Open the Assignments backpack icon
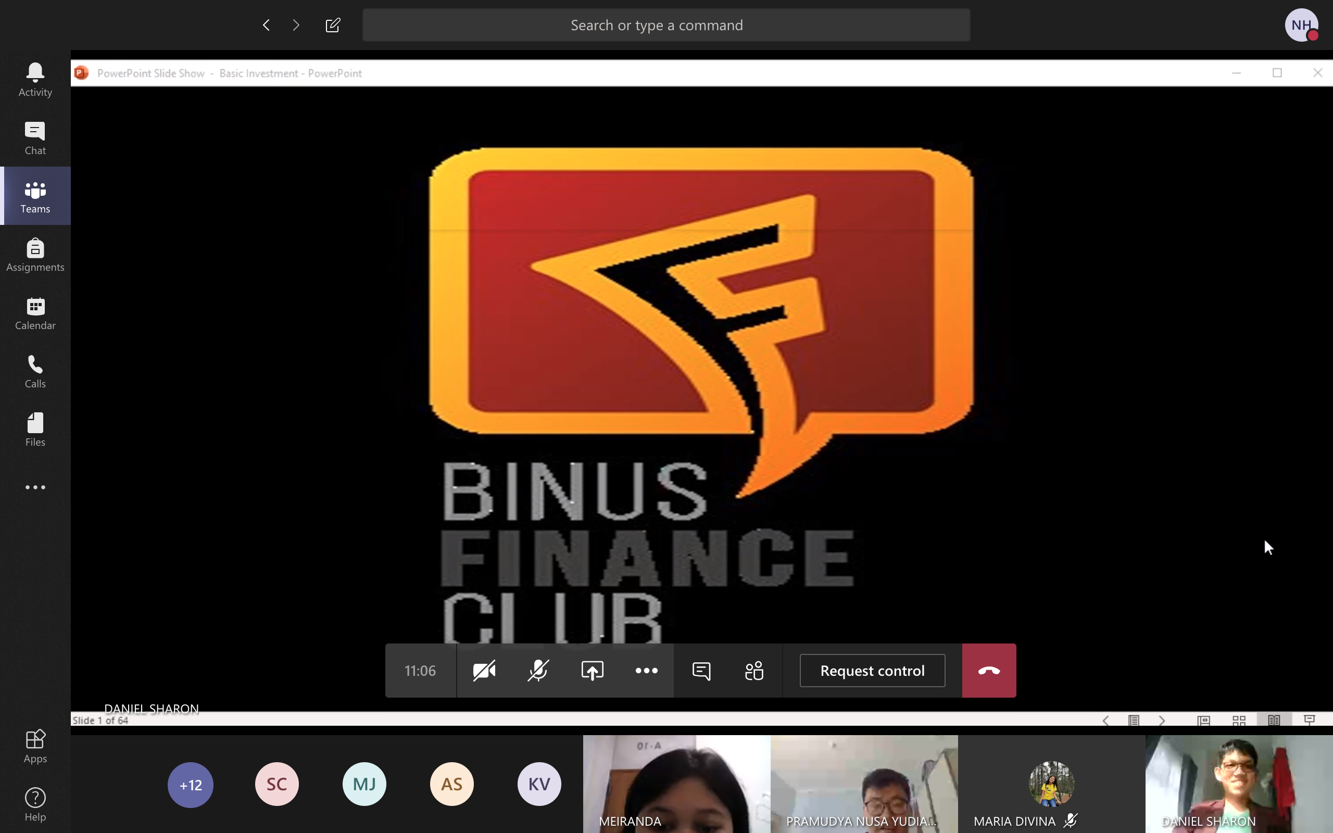 tap(35, 255)
